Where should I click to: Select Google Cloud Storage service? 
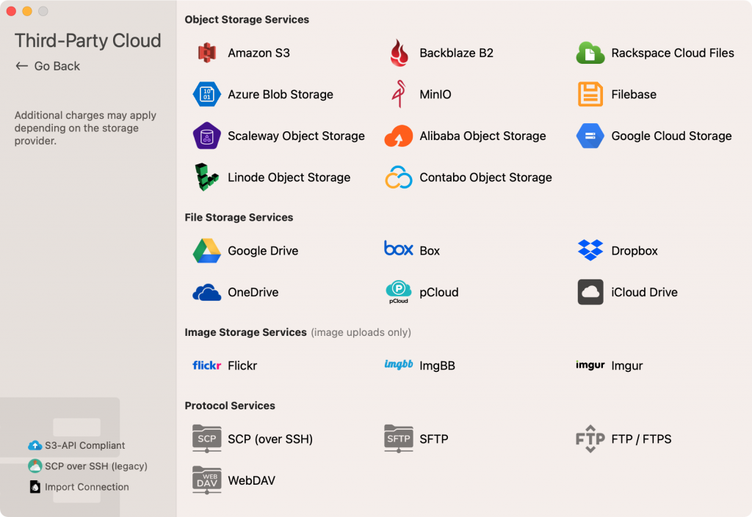[670, 136]
